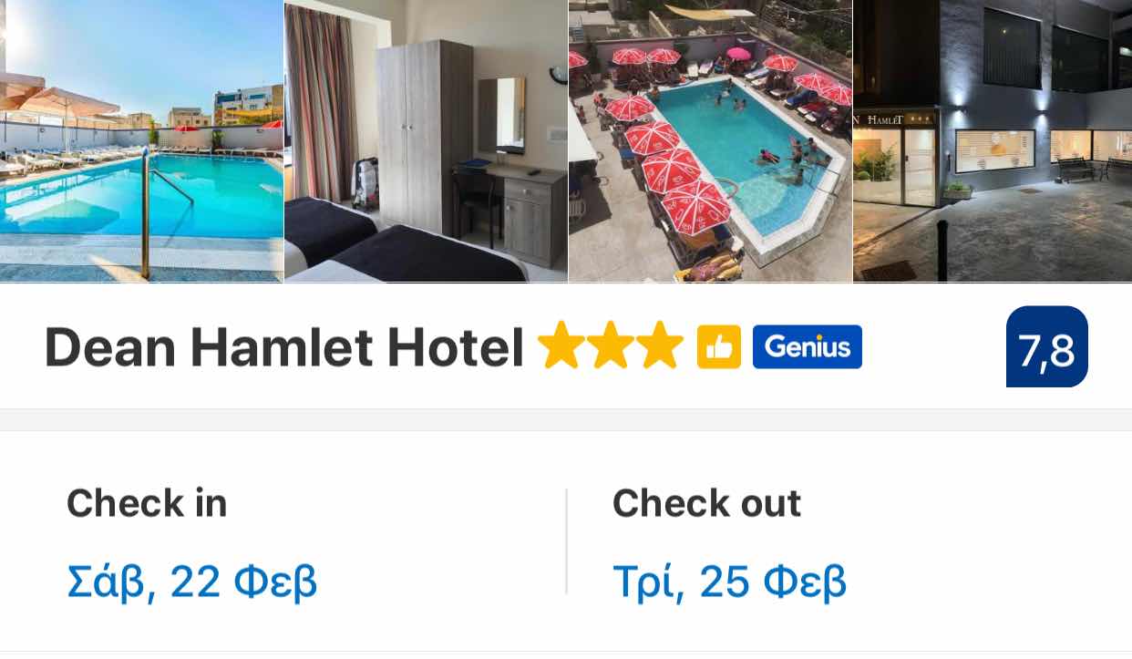Click the first yellow rating star

[x=561, y=345]
